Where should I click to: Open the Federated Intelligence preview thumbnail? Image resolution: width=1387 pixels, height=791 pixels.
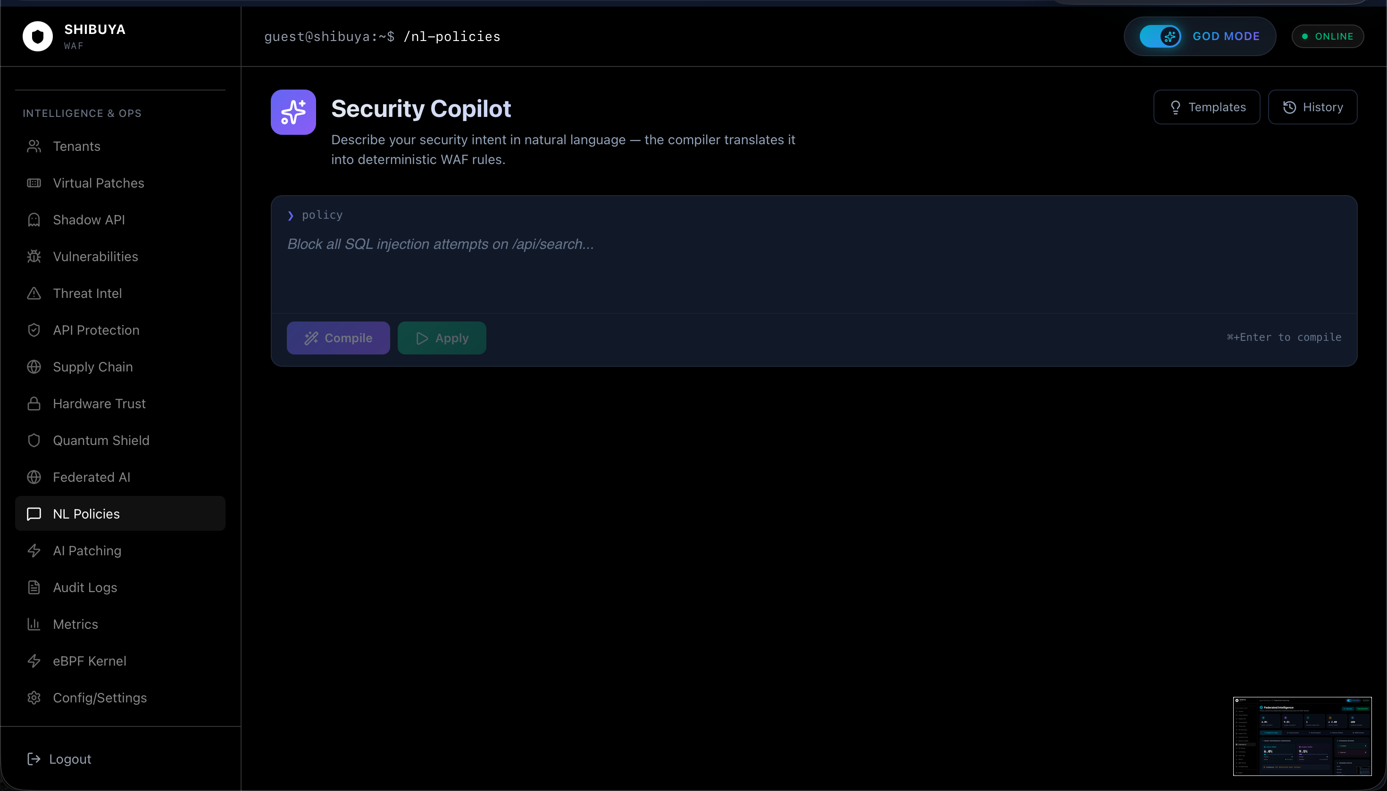[x=1302, y=735]
